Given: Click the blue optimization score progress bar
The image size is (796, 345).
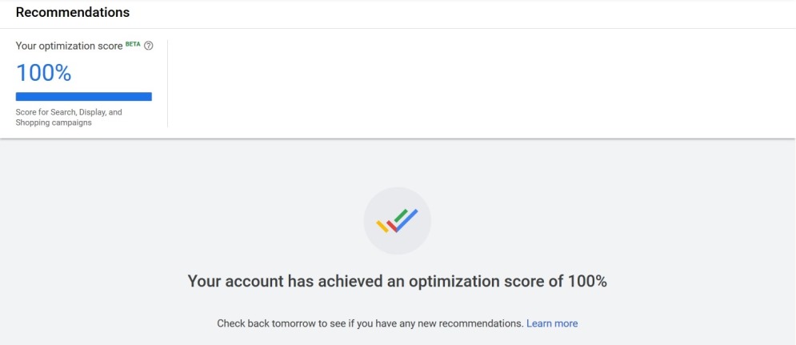Looking at the screenshot, I should (x=84, y=97).
